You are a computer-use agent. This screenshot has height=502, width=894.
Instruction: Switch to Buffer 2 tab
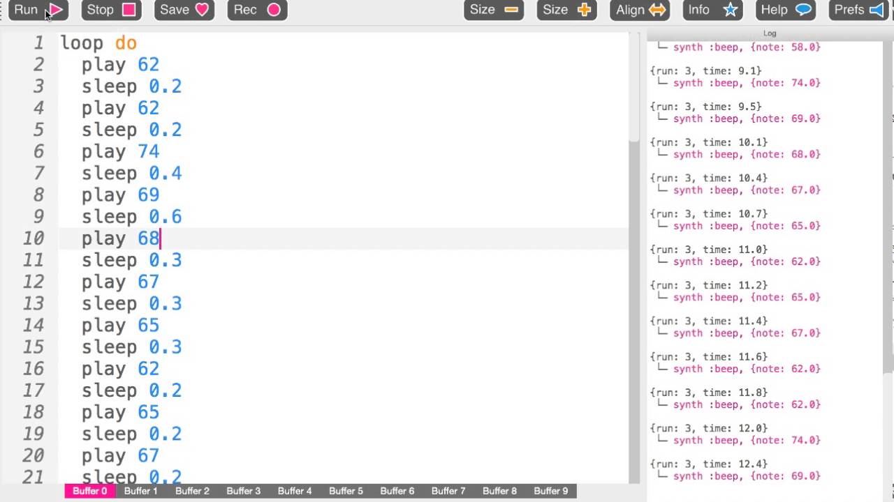pos(192,491)
